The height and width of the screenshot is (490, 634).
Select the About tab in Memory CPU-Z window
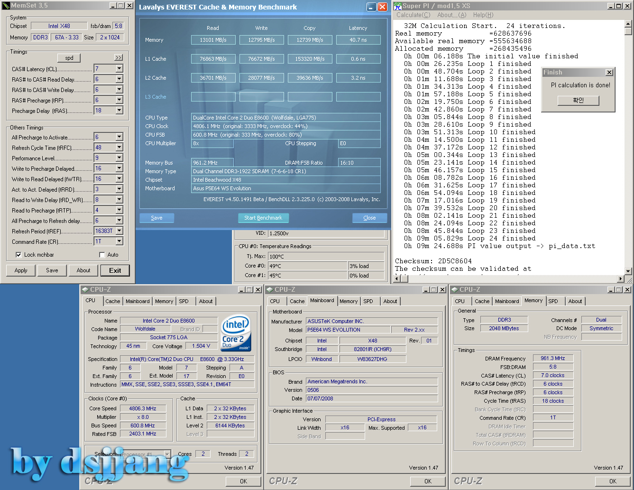575,301
